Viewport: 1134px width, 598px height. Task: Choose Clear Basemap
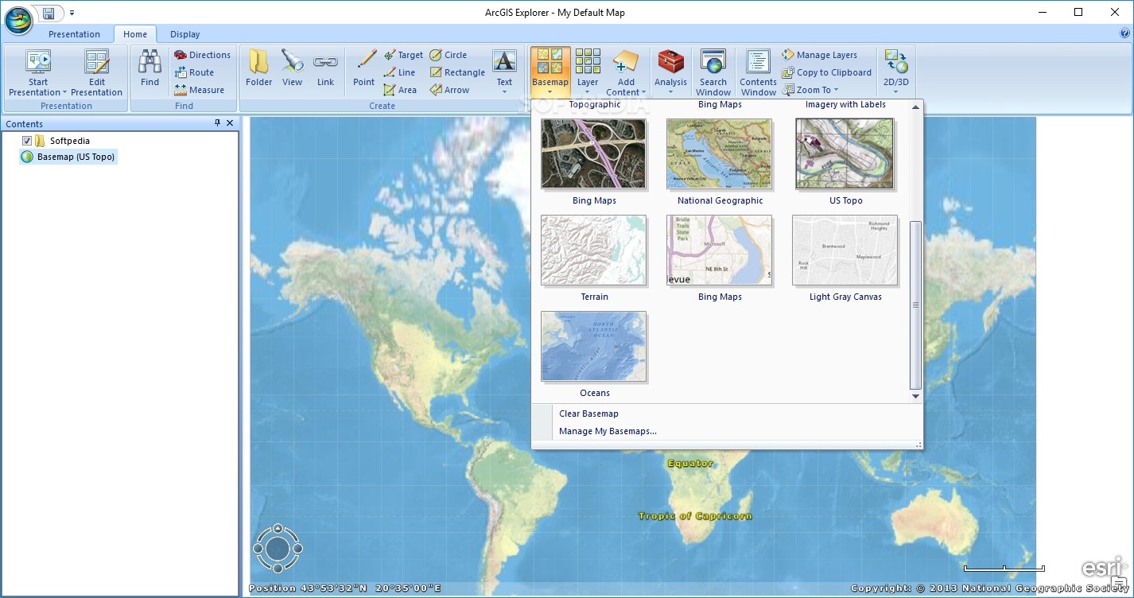tap(588, 414)
